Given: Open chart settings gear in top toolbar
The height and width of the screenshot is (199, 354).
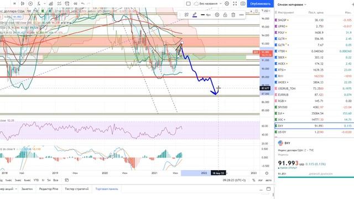Looking at the screenshot, I should (x=227, y=4).
